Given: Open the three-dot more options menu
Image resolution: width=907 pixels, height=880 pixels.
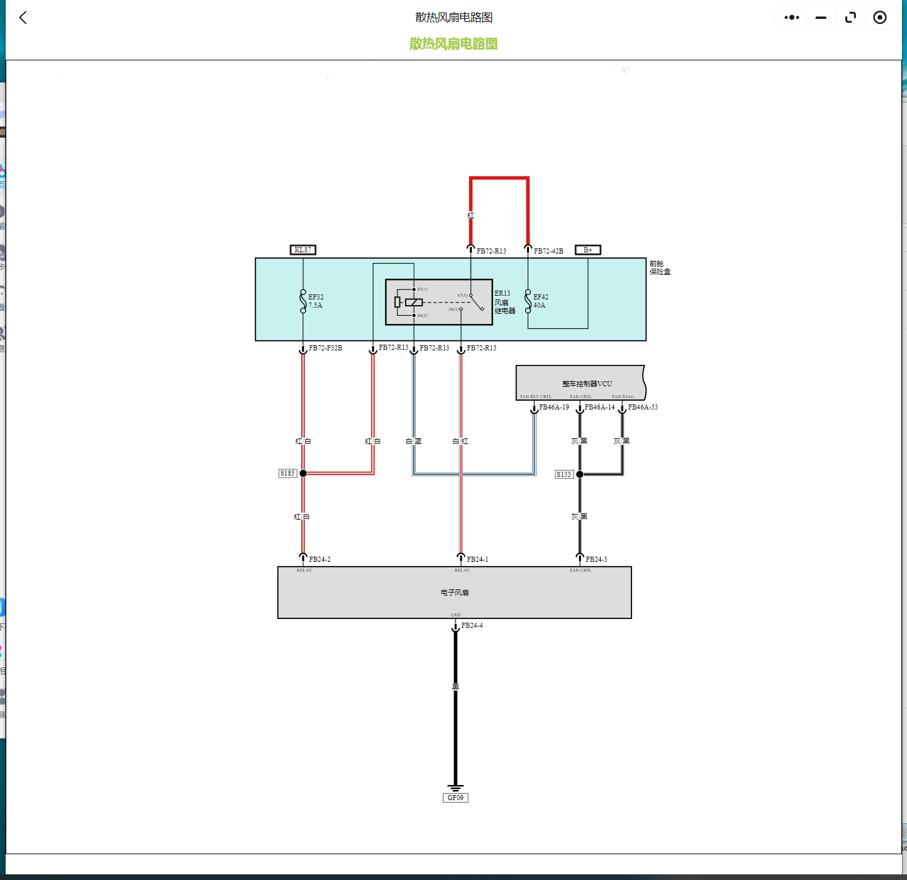Looking at the screenshot, I should (x=792, y=18).
